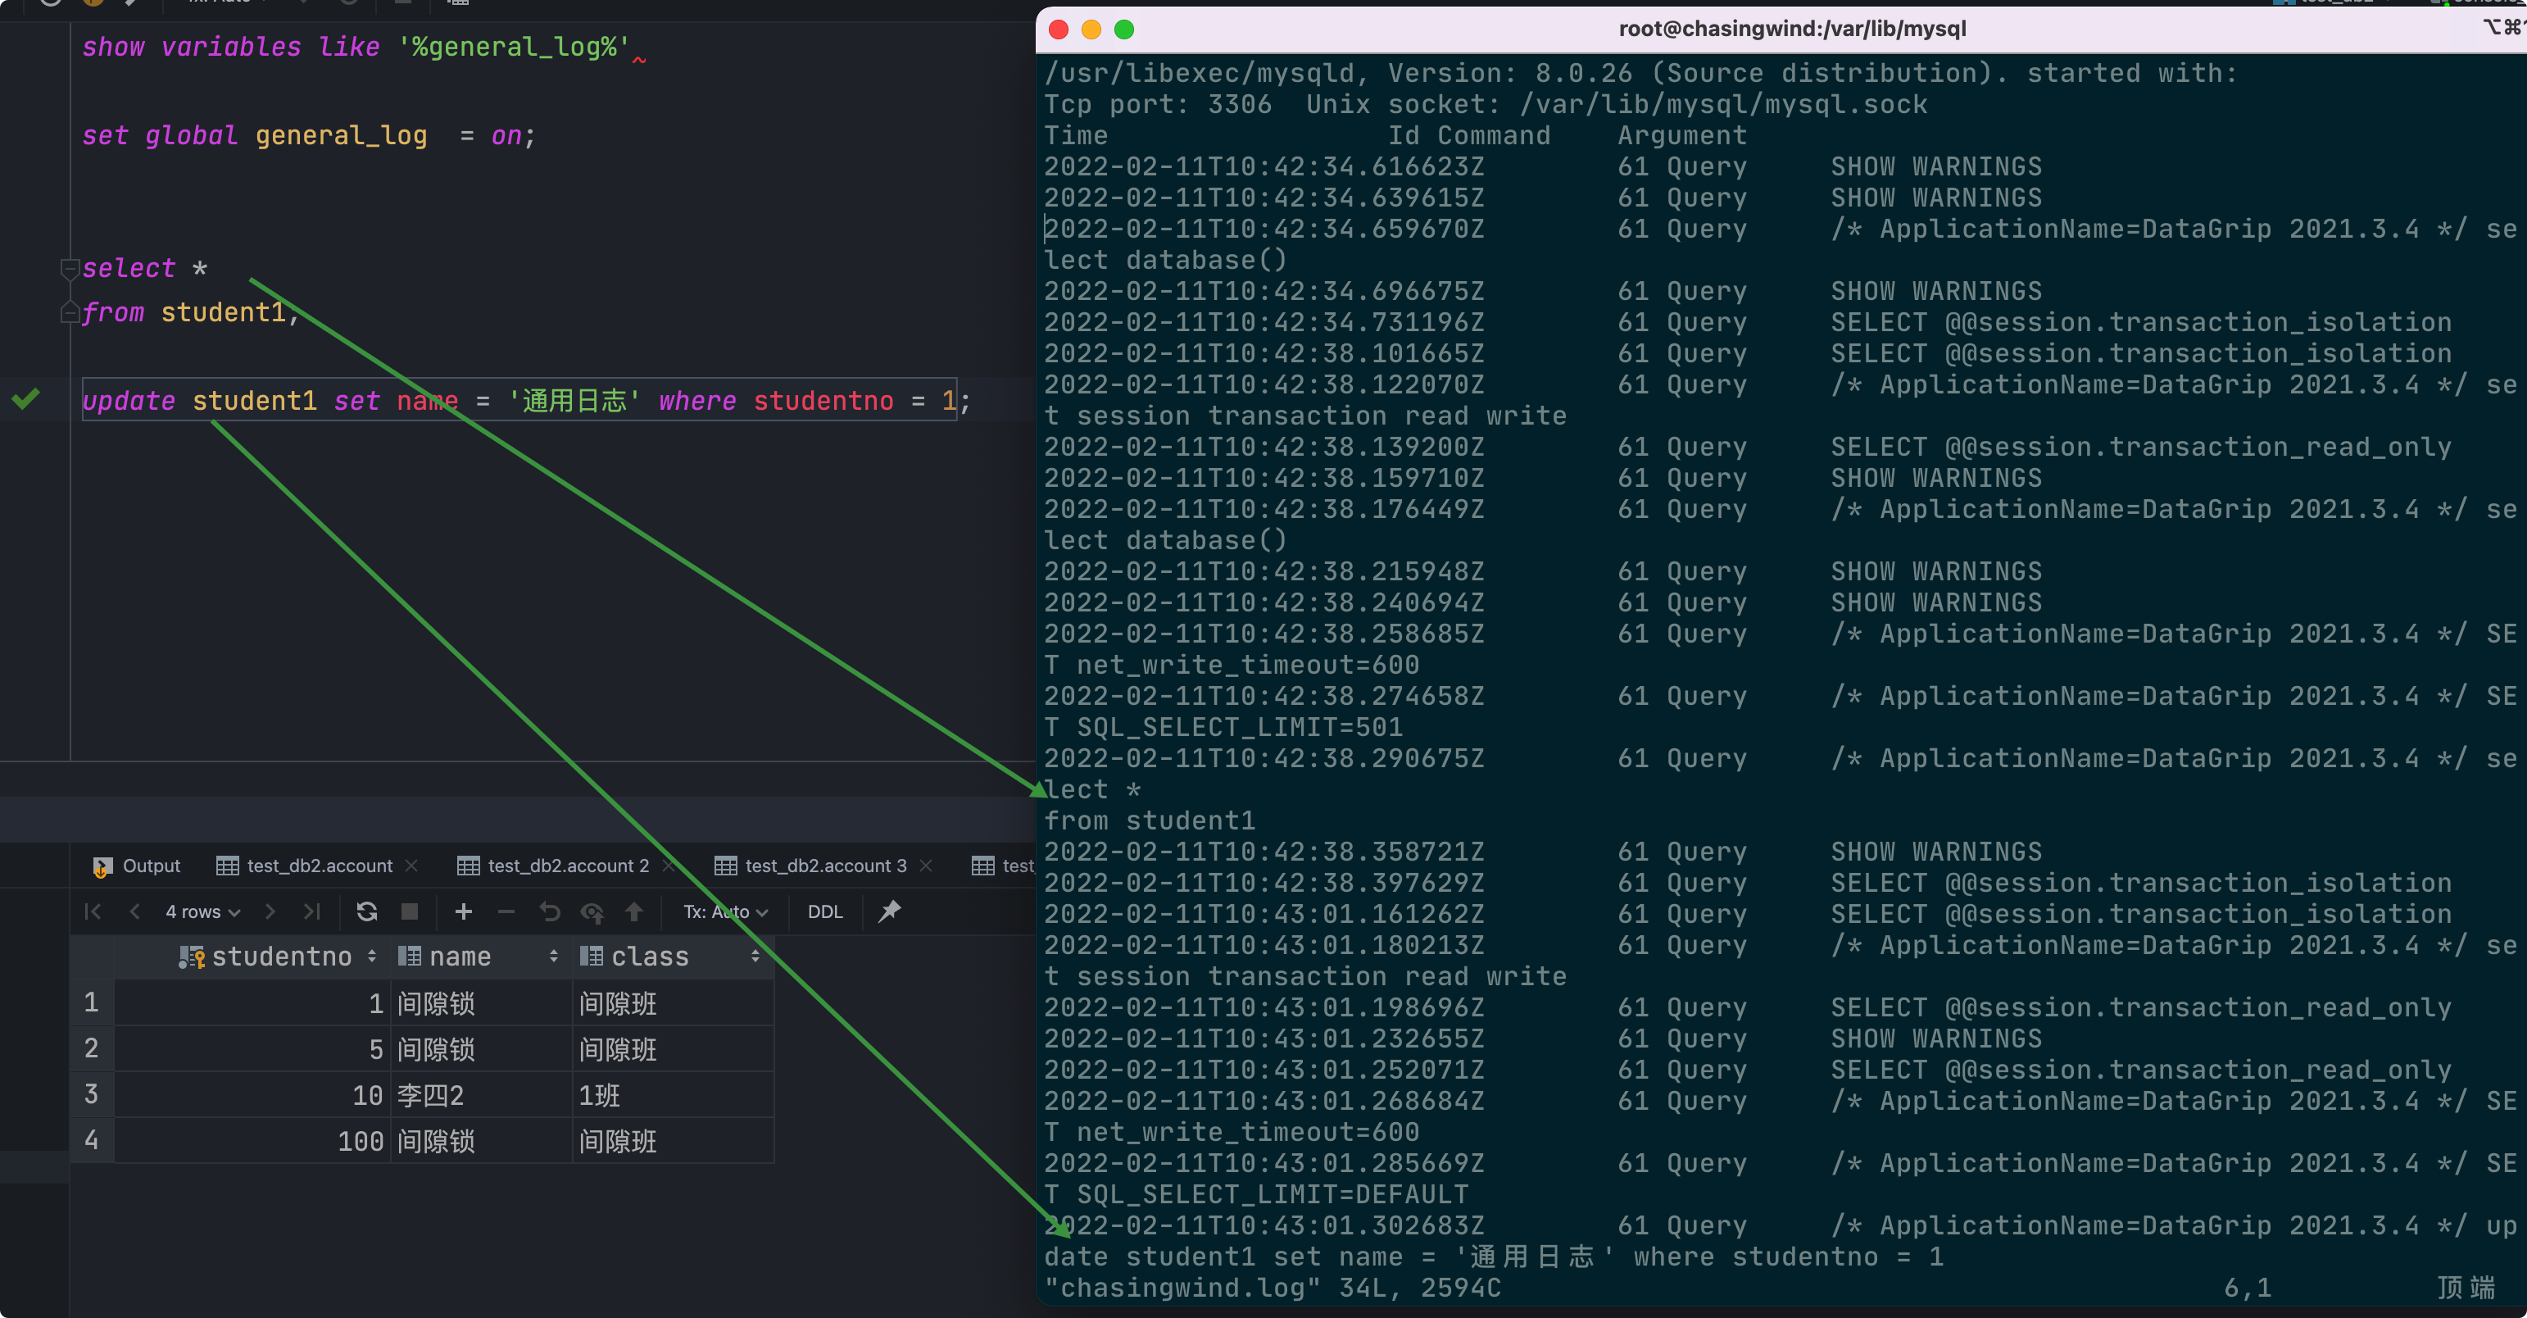2527x1318 pixels.
Task: Click the DDL button
Action: (x=825, y=911)
